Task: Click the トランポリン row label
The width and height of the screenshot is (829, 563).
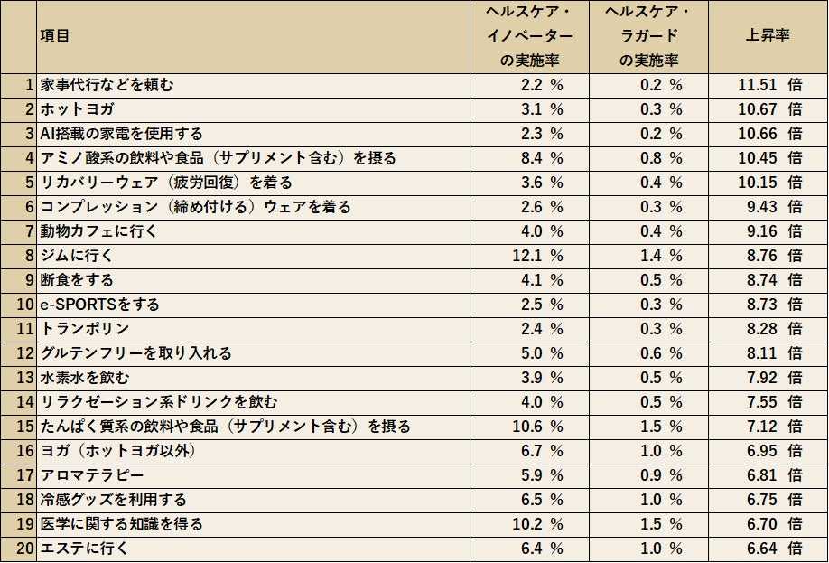Action: [x=253, y=329]
